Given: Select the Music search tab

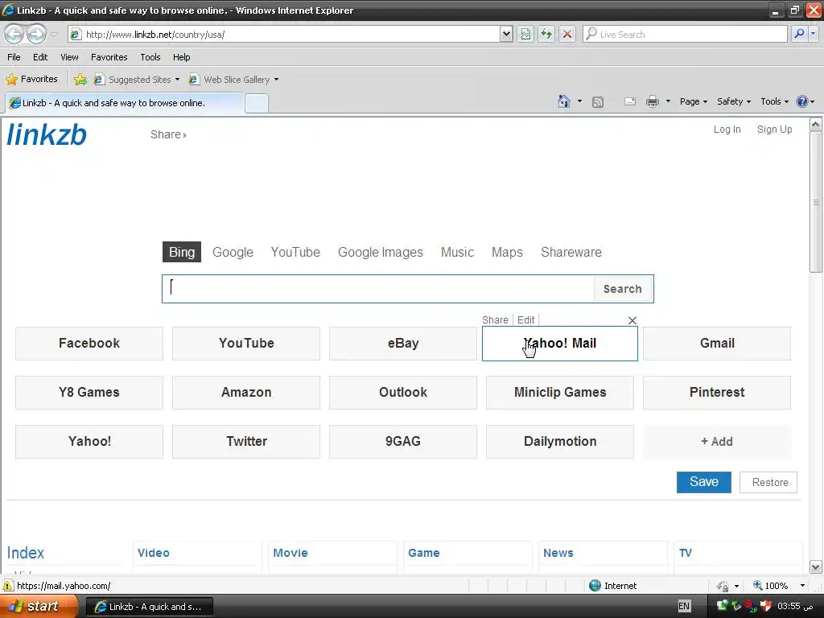Looking at the screenshot, I should click(457, 252).
